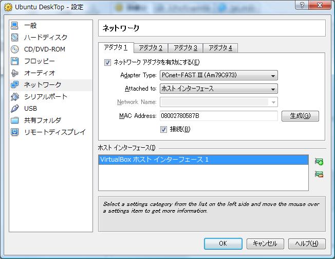
Task: Switch to the アダプタ 4 tab
Action: pos(220,48)
